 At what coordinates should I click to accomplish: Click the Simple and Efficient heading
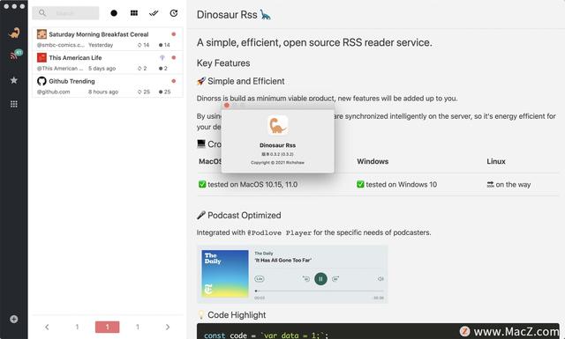click(241, 81)
